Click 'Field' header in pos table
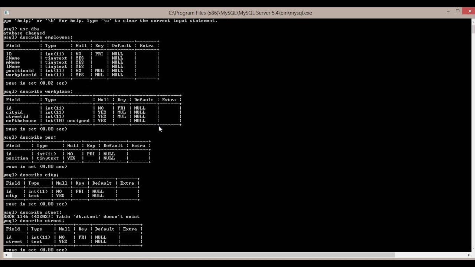The image size is (475, 267). coord(13,146)
